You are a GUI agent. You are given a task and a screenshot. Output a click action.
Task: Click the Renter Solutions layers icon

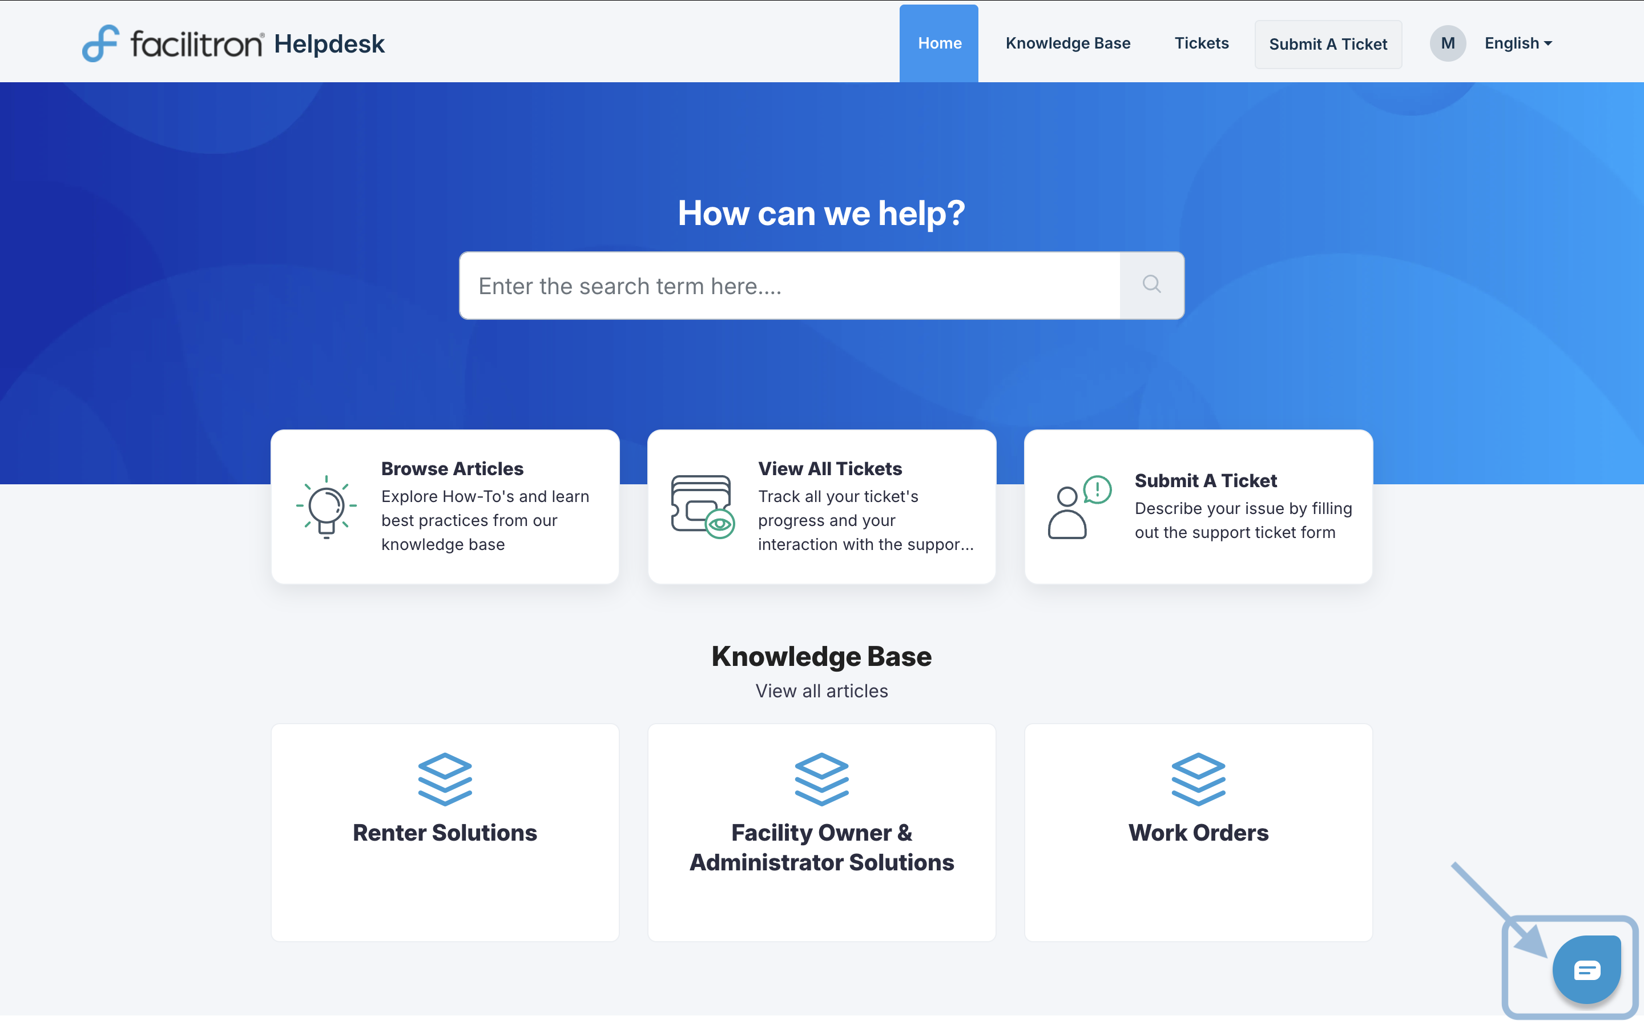[x=445, y=779]
